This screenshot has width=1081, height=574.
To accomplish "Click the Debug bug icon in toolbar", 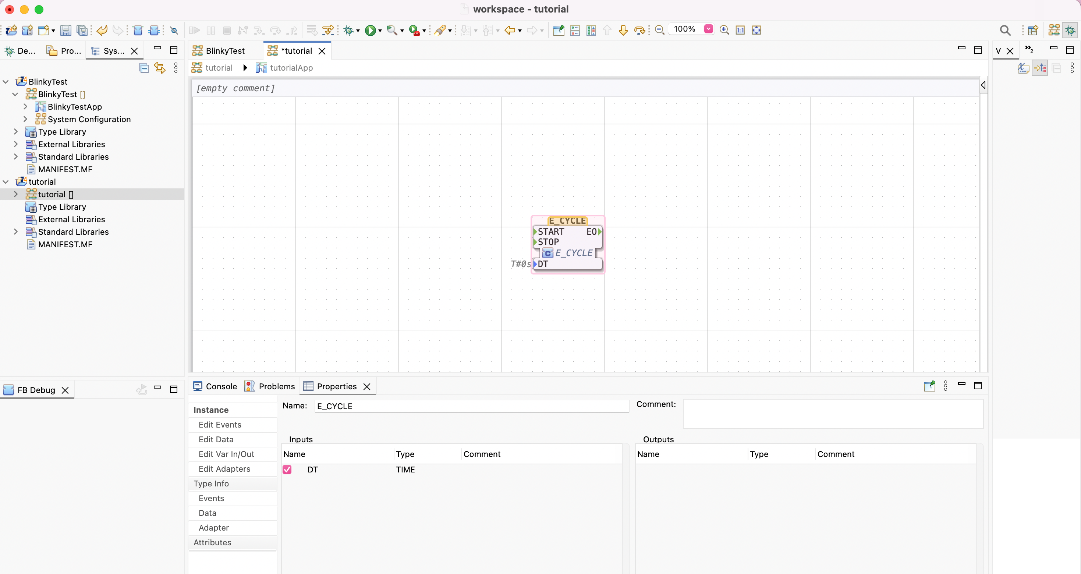I will click(x=348, y=30).
